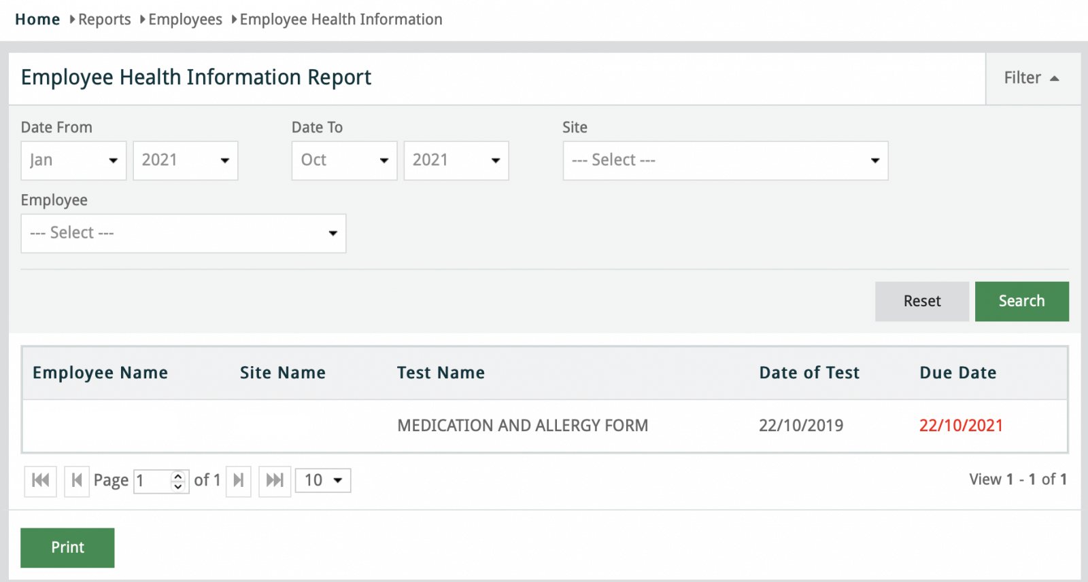The height and width of the screenshot is (582, 1088).
Task: Open the Site select dropdown
Action: 725,160
